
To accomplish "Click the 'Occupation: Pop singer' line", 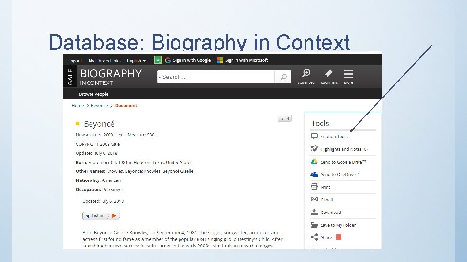I will [99, 190].
